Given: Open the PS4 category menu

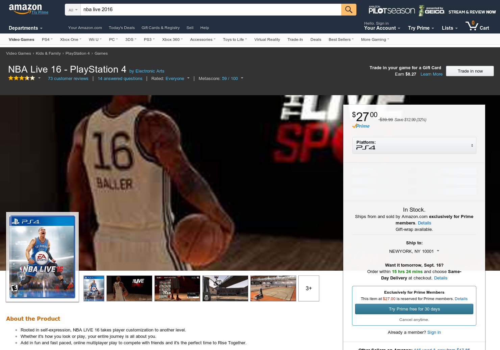Looking at the screenshot, I should 47,39.
